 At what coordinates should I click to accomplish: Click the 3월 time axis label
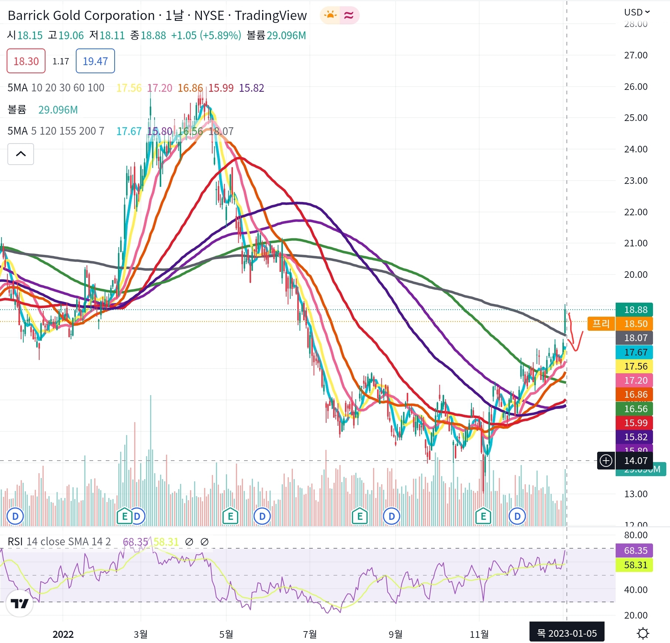pyautogui.click(x=141, y=634)
